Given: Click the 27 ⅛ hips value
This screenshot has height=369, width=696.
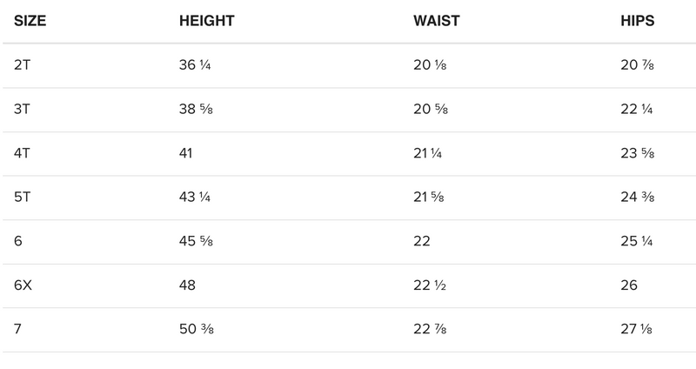Looking at the screenshot, I should (x=638, y=330).
